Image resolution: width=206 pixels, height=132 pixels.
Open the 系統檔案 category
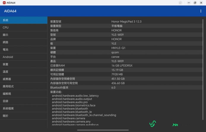(x=24, y=109)
